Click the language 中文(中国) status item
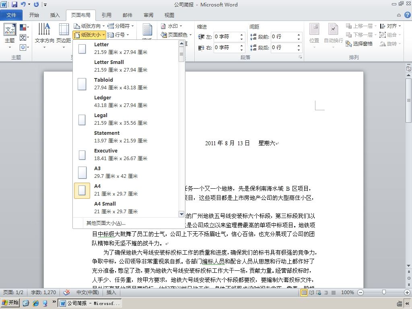Image resolution: width=412 pixels, height=309 pixels. coord(88,293)
